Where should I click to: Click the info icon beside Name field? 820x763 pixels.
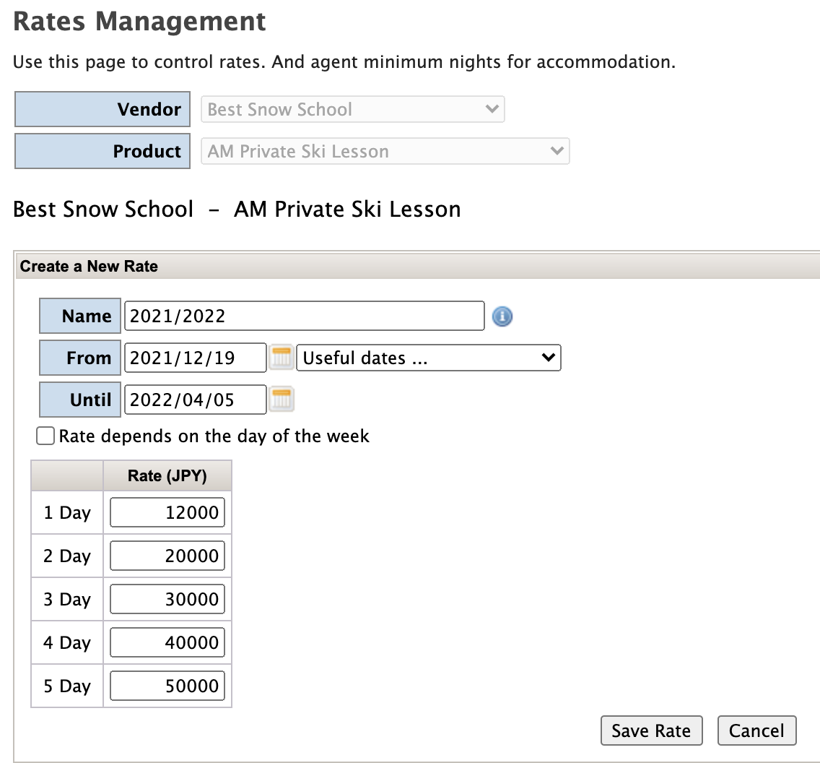point(502,316)
